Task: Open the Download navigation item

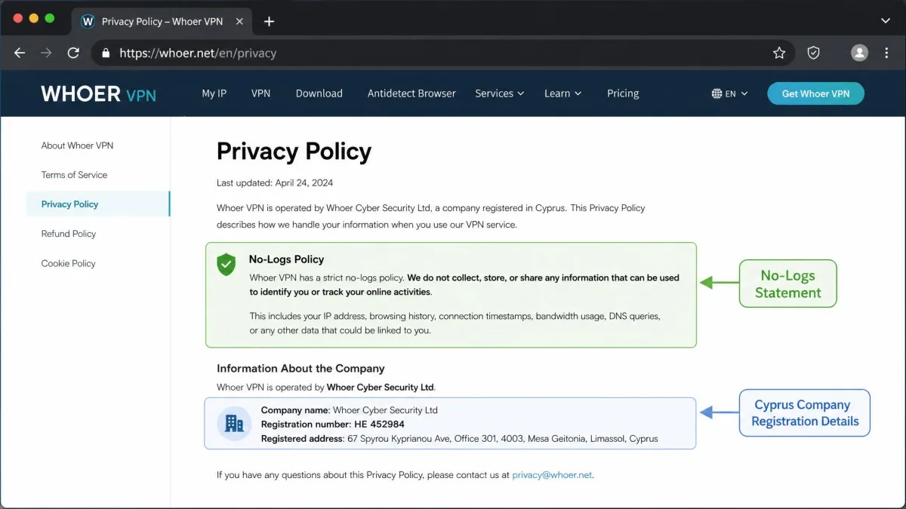Action: [x=319, y=94]
